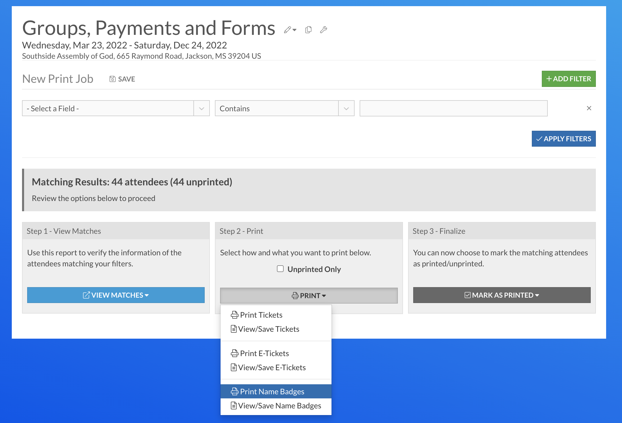Click the green Add Filter button
Image resolution: width=622 pixels, height=423 pixels.
tap(568, 79)
